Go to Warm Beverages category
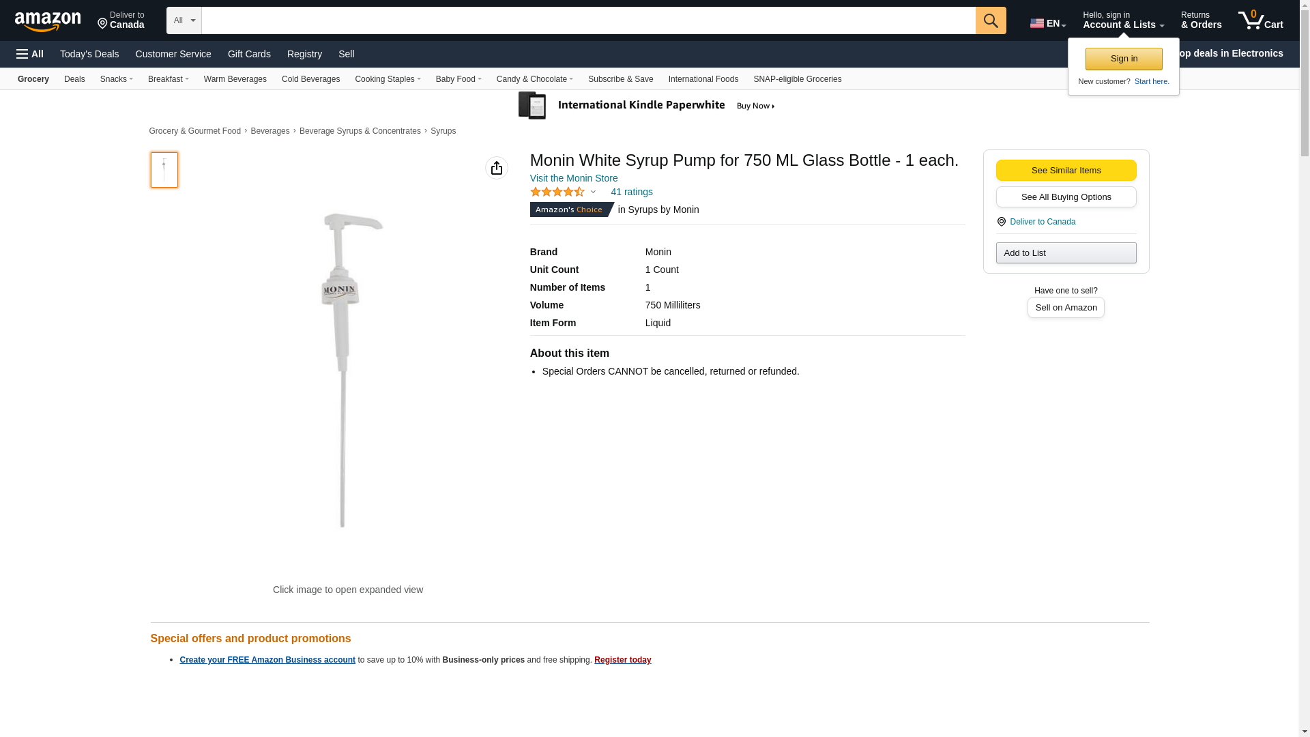 [x=235, y=79]
